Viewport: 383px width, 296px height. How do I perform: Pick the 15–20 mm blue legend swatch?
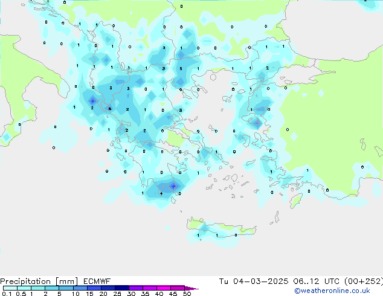tap(94, 288)
